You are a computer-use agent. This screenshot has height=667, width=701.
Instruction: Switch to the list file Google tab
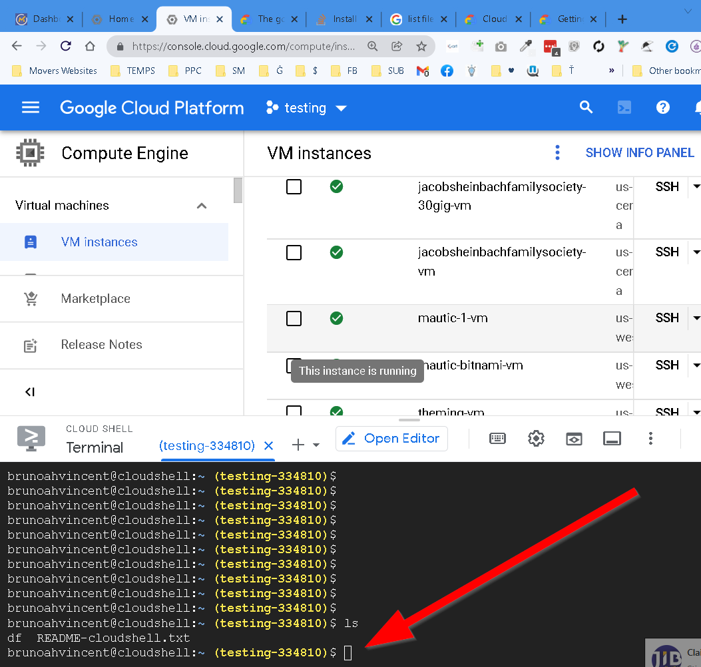point(419,19)
